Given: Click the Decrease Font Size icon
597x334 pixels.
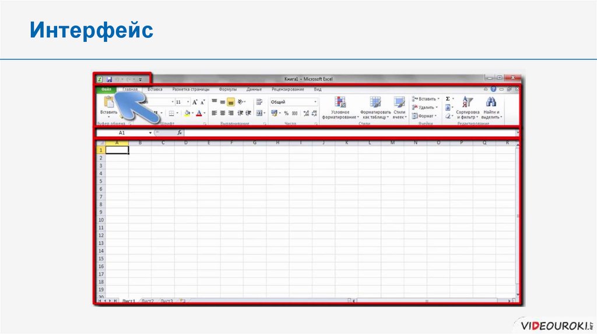Looking at the screenshot, I should (x=203, y=102).
